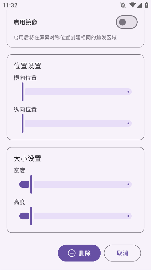Viewport: 151px width, 270px height.
Task: Tap the muted notification bell icon
Action: (x=123, y=5)
